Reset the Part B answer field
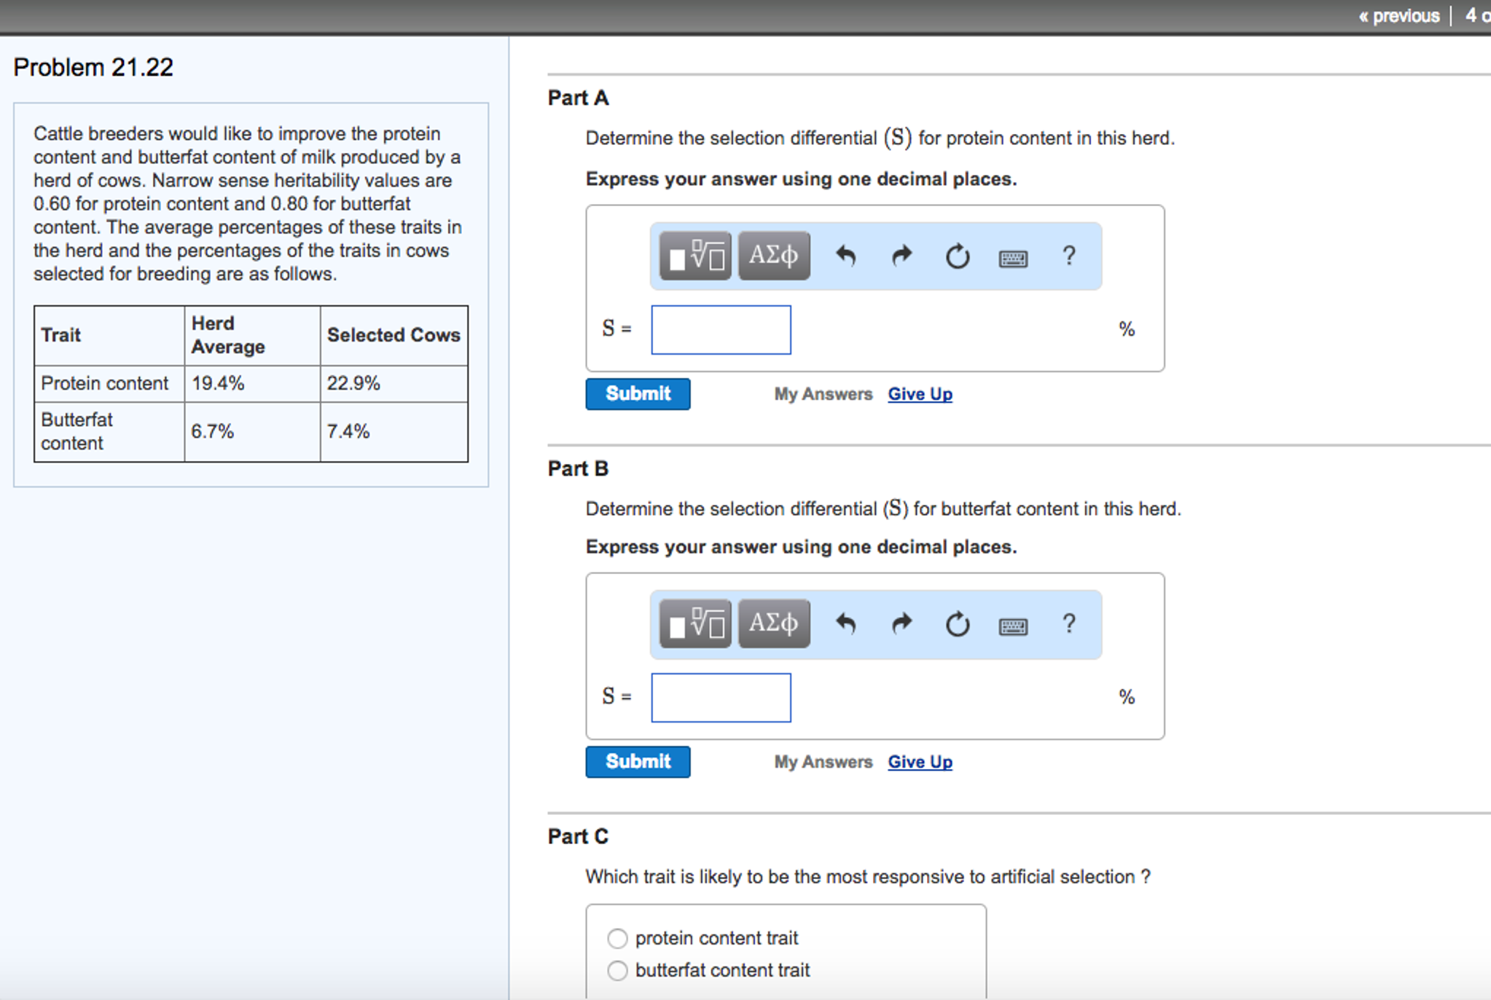This screenshot has width=1491, height=1000. pyautogui.click(x=958, y=623)
